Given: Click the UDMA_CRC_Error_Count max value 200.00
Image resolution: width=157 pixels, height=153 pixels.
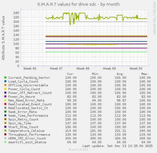Looking at the screenshot, I should click(145, 138).
